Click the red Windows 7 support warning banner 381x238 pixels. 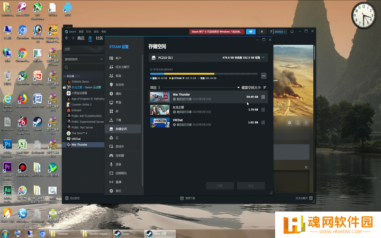pos(217,32)
